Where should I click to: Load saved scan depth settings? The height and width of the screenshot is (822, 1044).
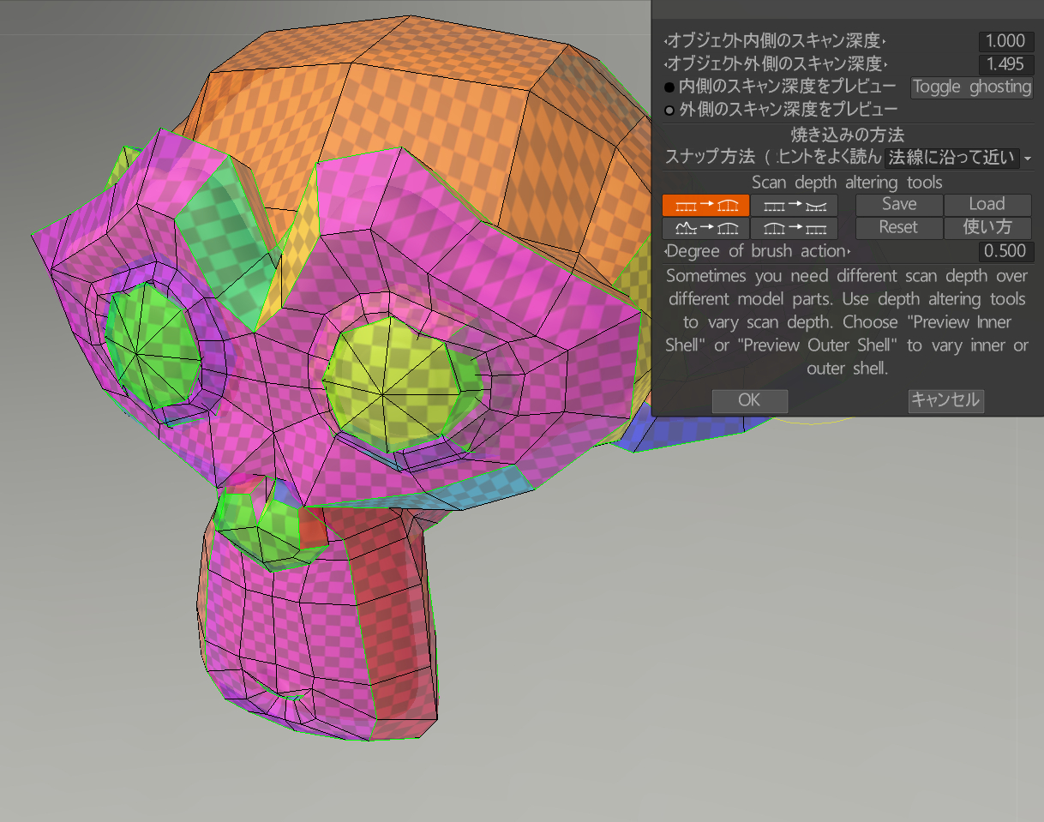click(x=987, y=205)
